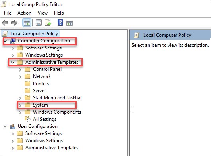Select the System tree item label
This screenshot has width=211, height=156.
point(41,105)
